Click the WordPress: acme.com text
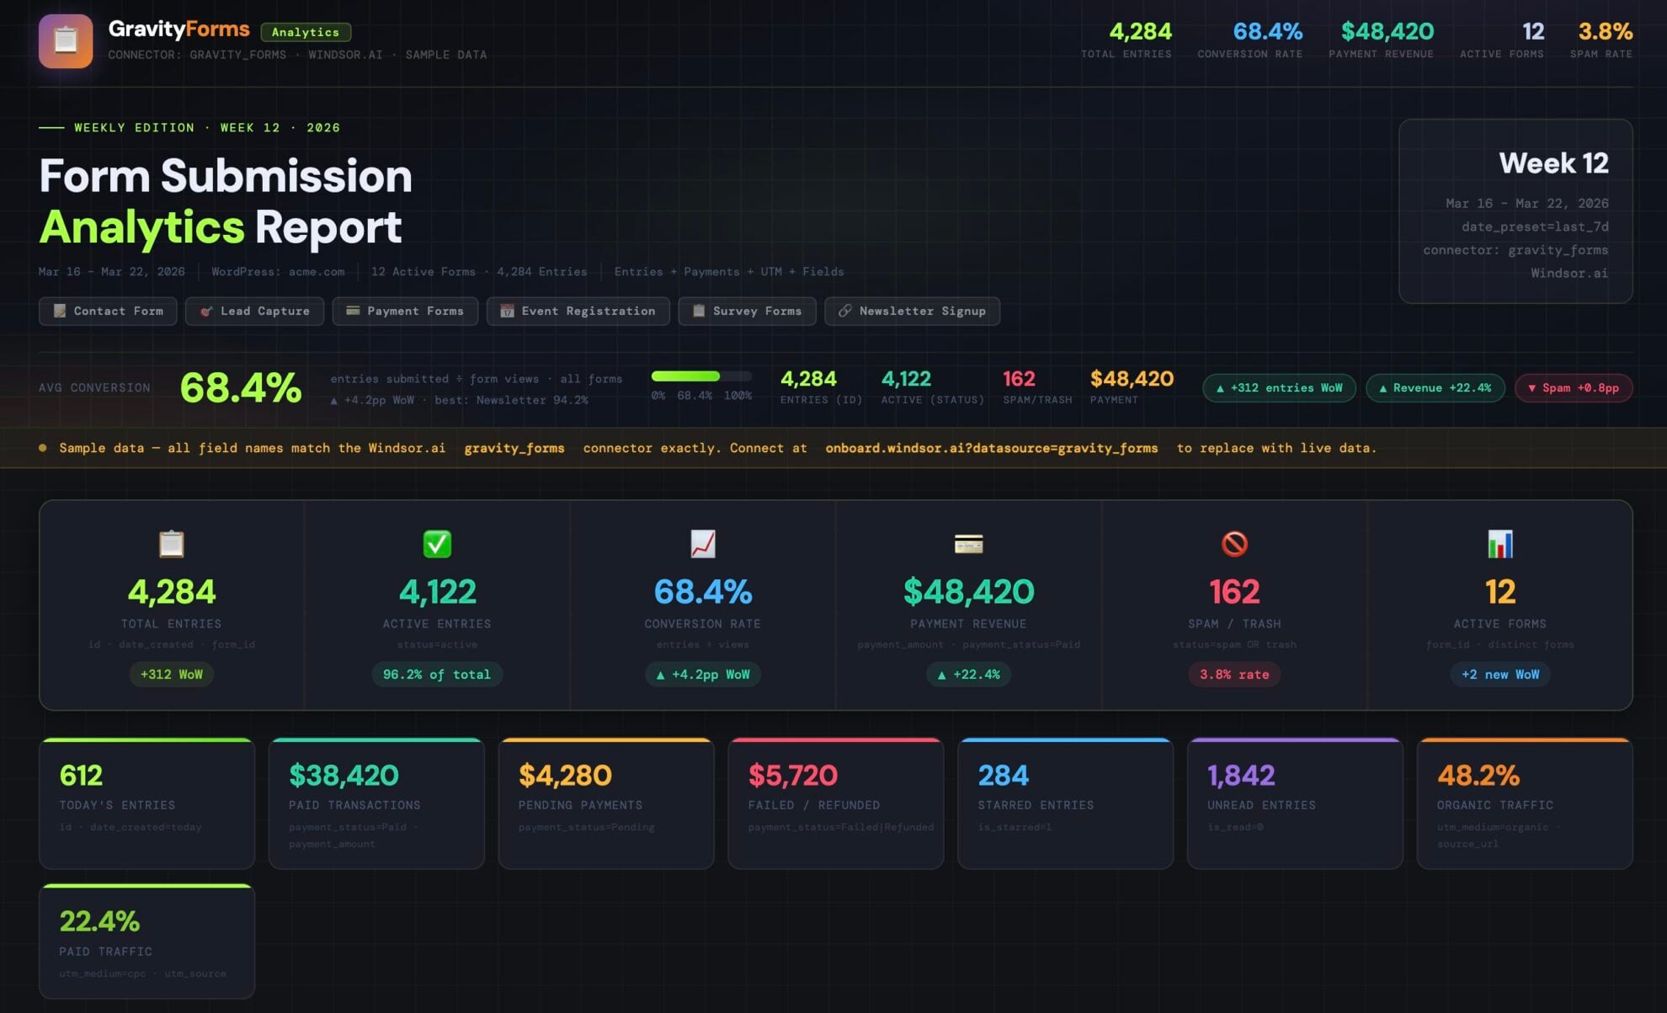Image resolution: width=1667 pixels, height=1013 pixels. tap(278, 272)
